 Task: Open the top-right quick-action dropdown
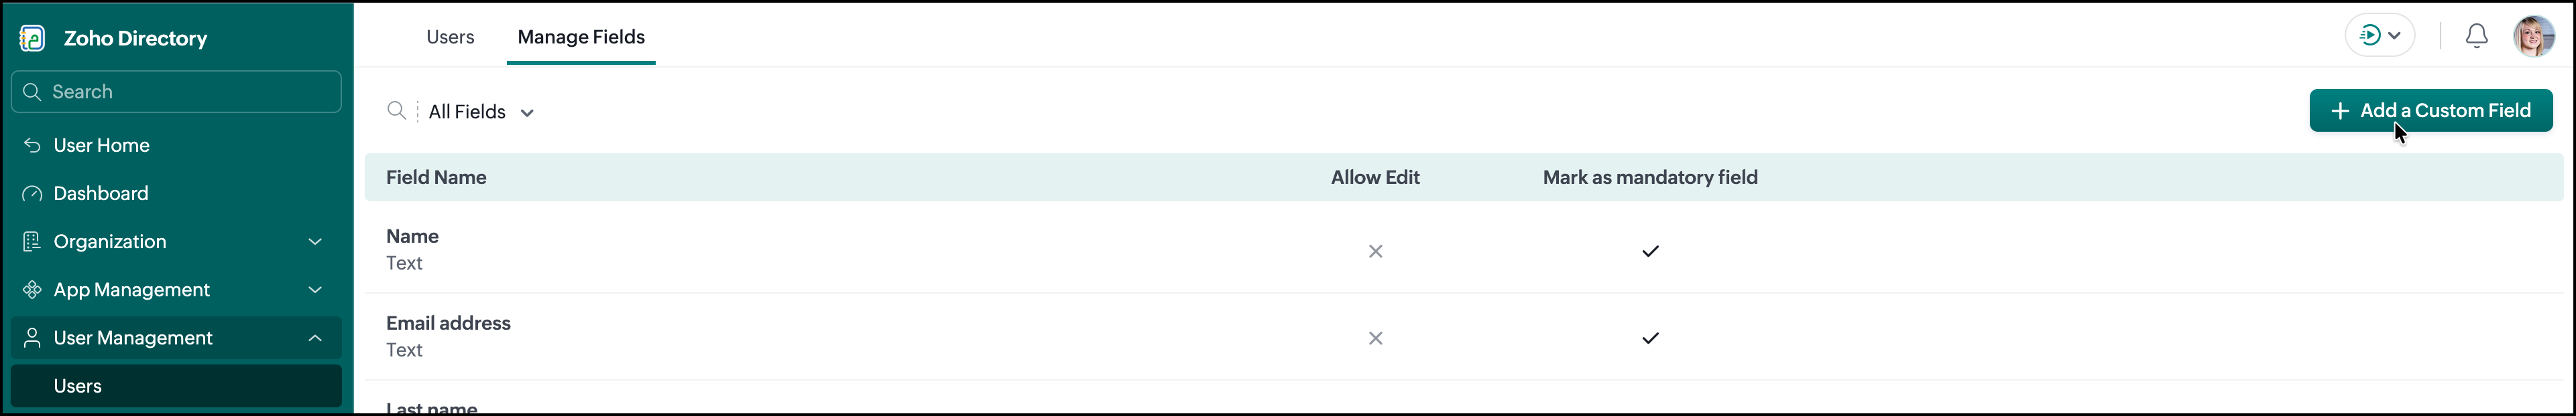[2380, 36]
